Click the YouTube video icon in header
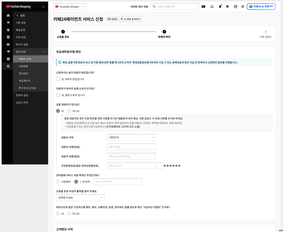 coord(203,7)
